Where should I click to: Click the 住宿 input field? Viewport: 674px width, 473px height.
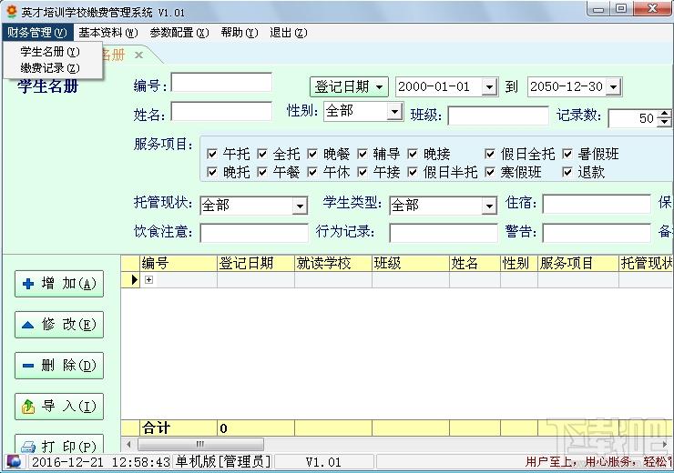click(597, 204)
